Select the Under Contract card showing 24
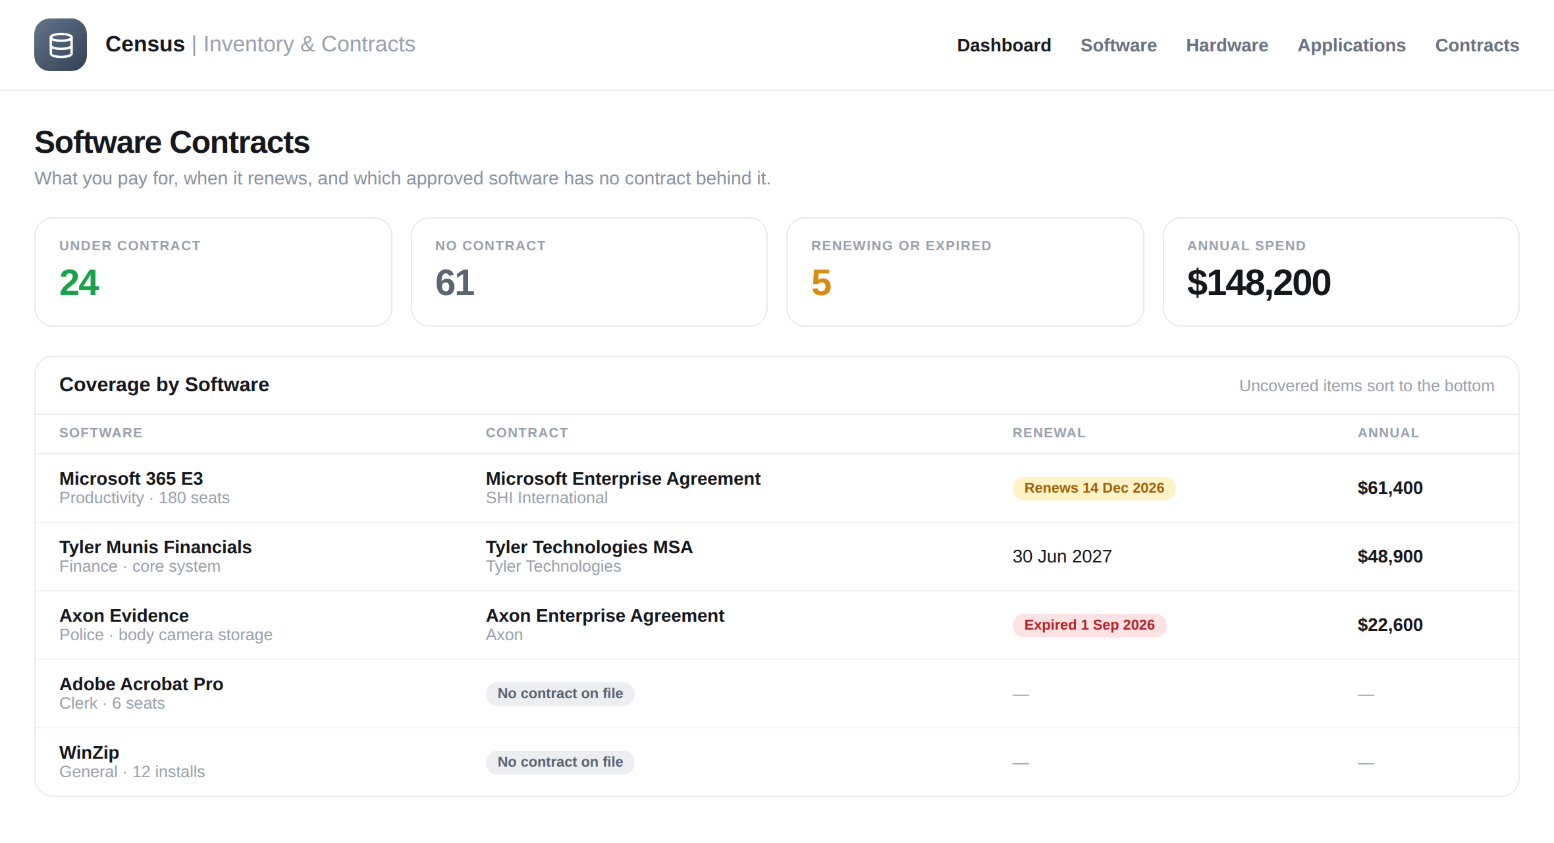Screen dimensions: 1554x843 213,272
